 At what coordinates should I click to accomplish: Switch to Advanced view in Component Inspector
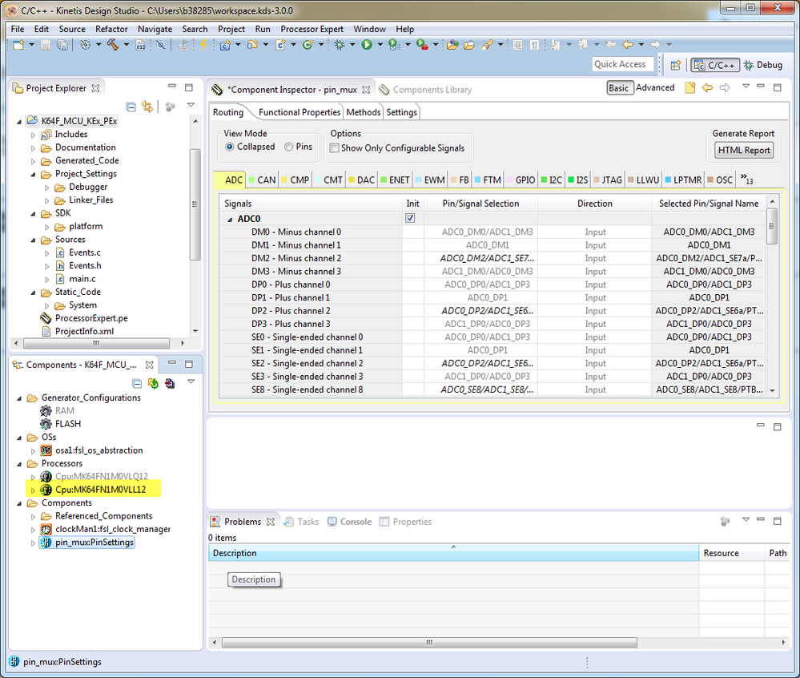[x=655, y=88]
